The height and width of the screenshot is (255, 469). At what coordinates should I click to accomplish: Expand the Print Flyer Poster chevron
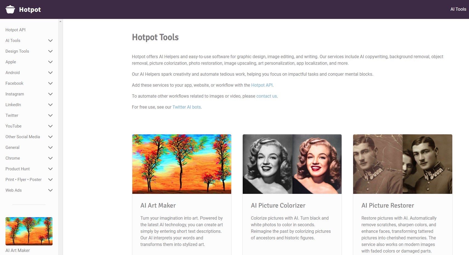tap(50, 180)
